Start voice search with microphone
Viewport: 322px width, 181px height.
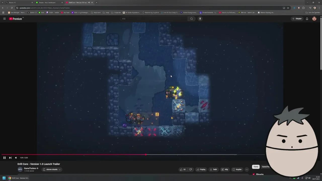[x=200, y=19]
